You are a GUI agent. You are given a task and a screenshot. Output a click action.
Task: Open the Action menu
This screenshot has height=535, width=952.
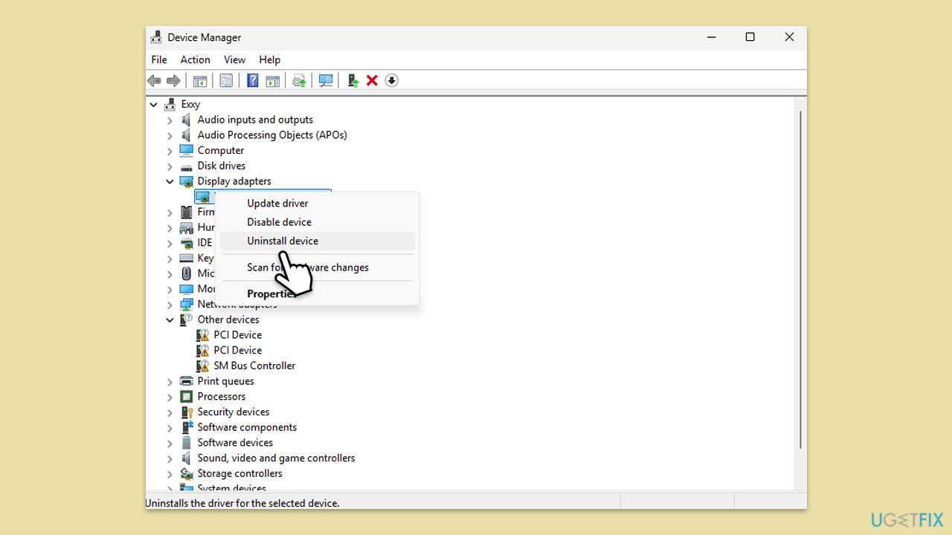click(195, 59)
